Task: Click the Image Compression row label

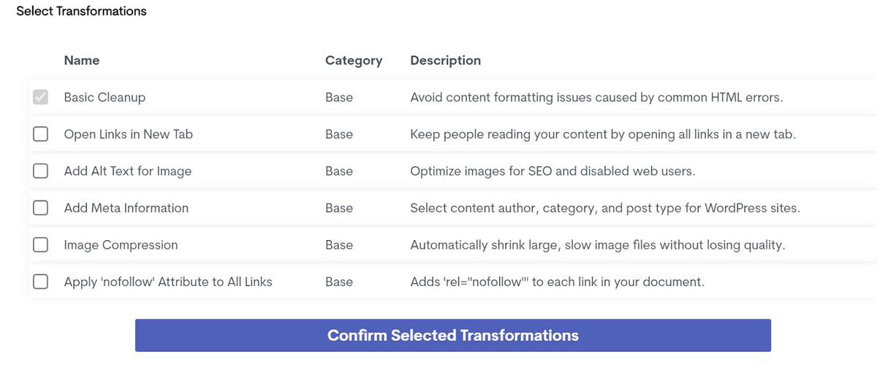Action: pos(121,245)
